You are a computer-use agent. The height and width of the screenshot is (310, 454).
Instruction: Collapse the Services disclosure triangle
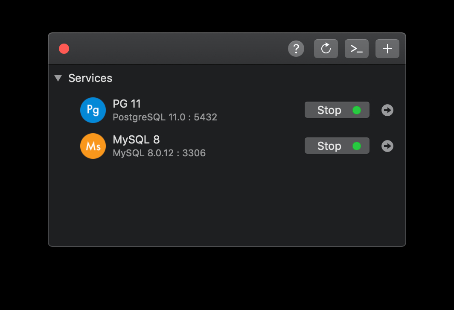[x=58, y=78]
